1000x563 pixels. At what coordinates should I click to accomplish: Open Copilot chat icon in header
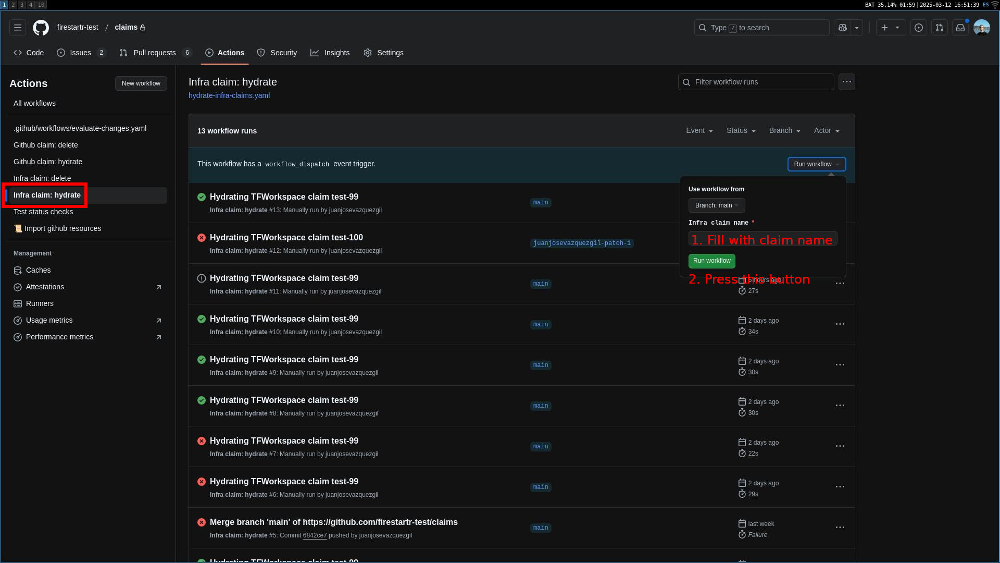(x=842, y=28)
